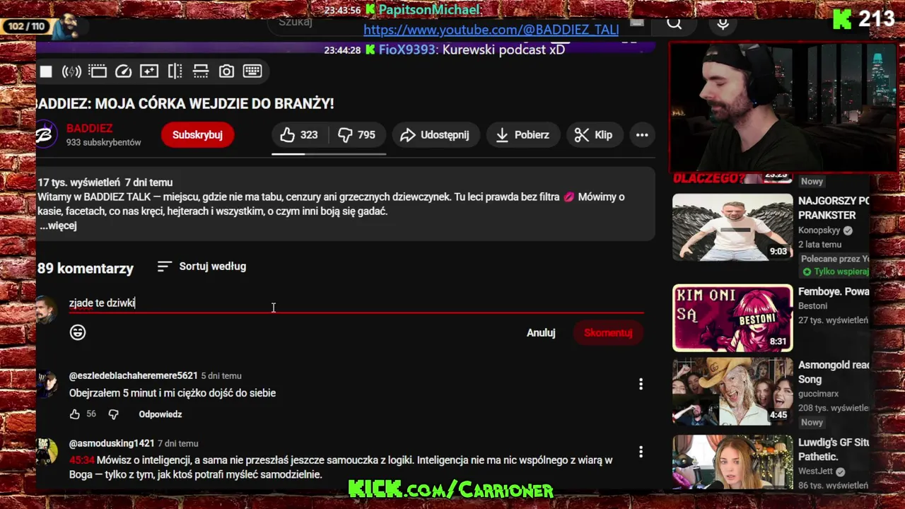Click the comment field containing 'zjade te dziwki'
Viewport: 905px width, 509px height.
[356, 303]
